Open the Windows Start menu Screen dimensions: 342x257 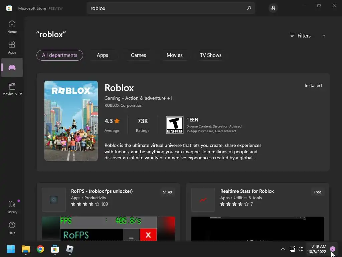[11, 249]
